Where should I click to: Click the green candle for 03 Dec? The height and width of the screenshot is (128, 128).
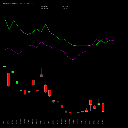point(99,104)
